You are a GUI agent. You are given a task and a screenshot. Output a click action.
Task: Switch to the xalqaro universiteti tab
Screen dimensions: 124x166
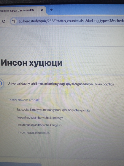pos(23,10)
